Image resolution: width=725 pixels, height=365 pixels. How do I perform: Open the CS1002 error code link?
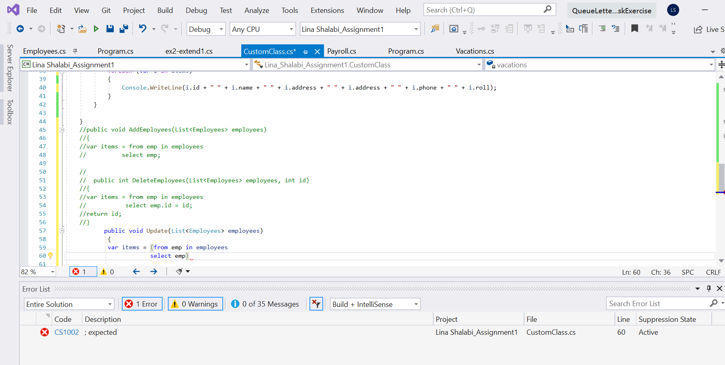[67, 332]
